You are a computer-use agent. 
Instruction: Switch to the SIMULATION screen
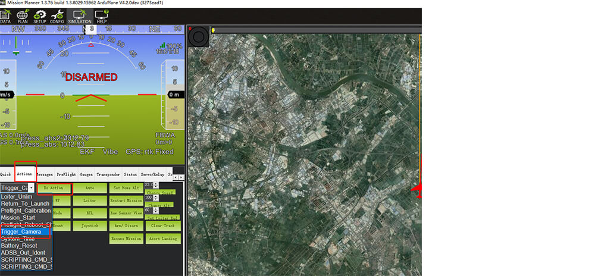click(x=79, y=17)
